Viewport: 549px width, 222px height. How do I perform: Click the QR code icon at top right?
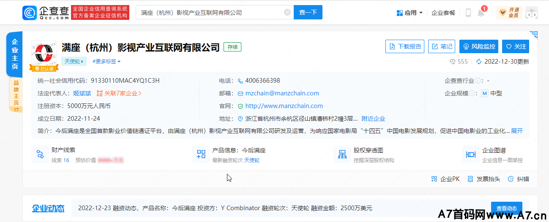[533, 35]
